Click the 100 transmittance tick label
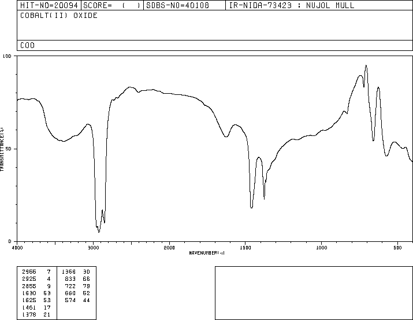413x320 pixels. coord(8,56)
